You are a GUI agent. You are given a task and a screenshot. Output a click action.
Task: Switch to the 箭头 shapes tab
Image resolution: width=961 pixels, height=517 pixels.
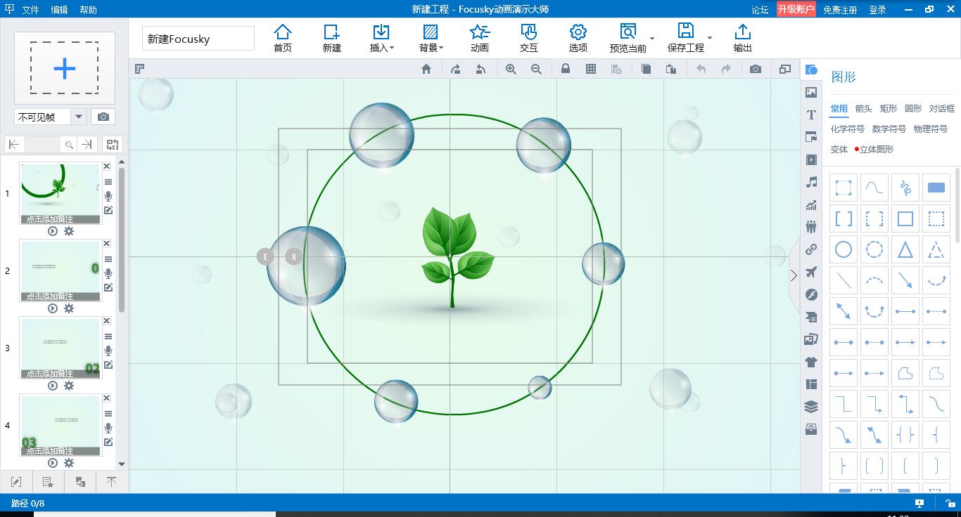[x=863, y=109]
